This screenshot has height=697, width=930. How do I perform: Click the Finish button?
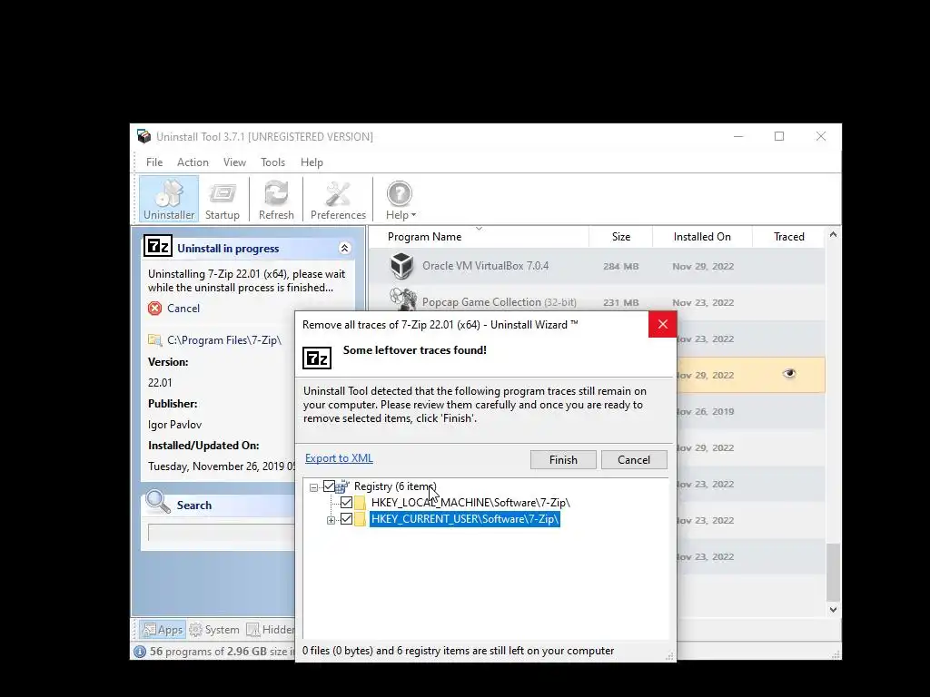click(563, 460)
